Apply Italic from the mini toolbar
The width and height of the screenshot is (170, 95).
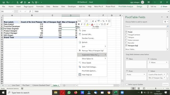(82, 24)
